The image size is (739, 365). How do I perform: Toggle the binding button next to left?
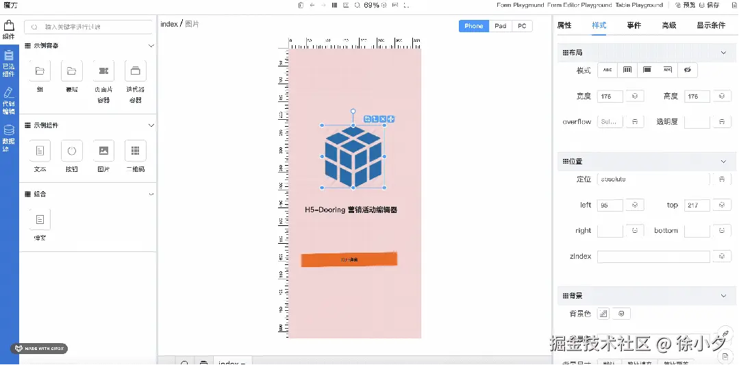click(x=635, y=205)
